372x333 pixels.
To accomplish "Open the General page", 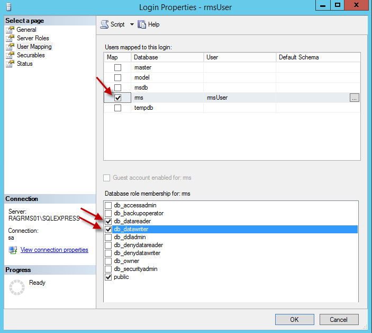I will [26, 30].
